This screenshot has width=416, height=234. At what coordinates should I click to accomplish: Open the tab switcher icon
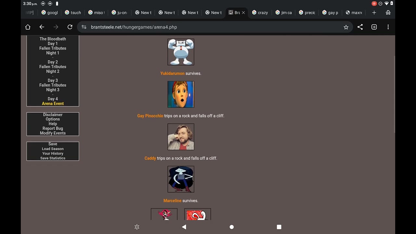(x=374, y=27)
